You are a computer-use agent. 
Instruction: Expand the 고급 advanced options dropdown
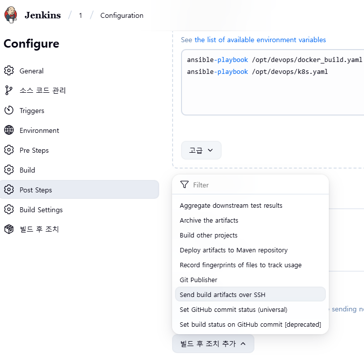click(201, 150)
